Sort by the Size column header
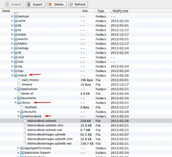The width and height of the screenshot is (172, 157). [85, 11]
